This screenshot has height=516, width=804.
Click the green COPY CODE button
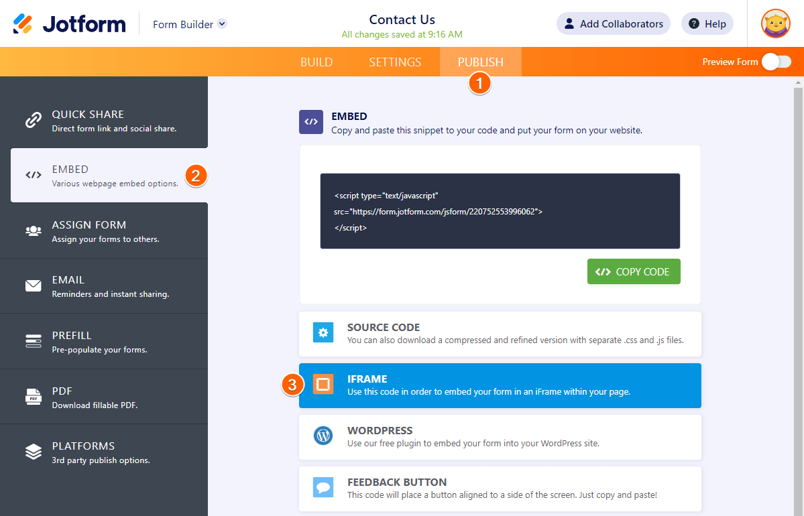tap(634, 271)
